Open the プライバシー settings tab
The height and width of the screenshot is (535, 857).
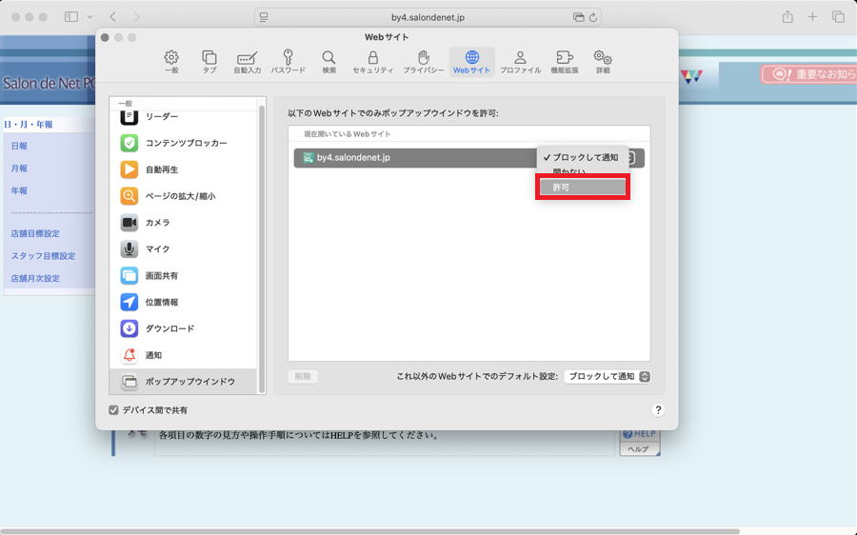pos(424,62)
